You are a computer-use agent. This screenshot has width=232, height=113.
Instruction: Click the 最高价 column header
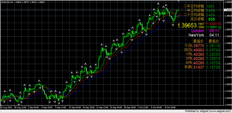pyautogui.click(x=199, y=41)
